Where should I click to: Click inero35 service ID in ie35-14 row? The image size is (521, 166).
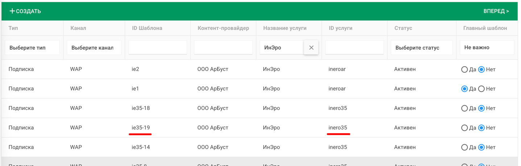click(x=338, y=147)
